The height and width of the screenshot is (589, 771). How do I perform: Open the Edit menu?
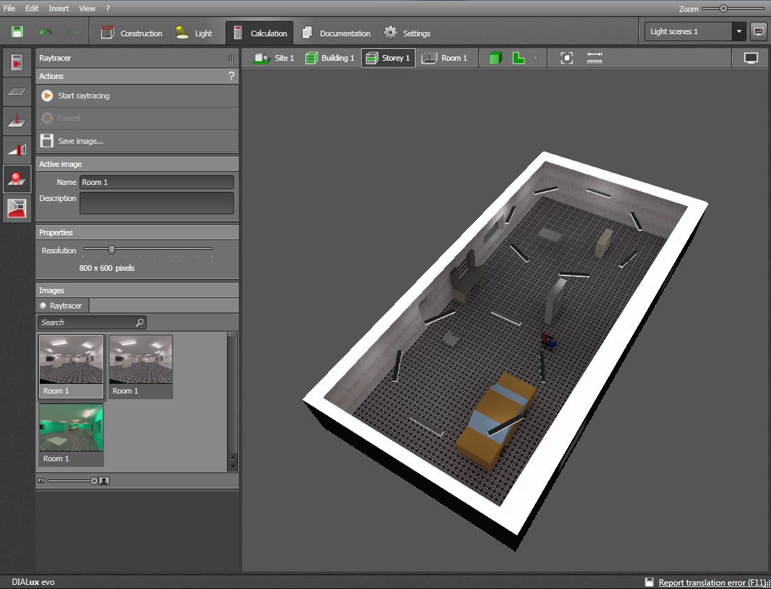click(x=32, y=8)
